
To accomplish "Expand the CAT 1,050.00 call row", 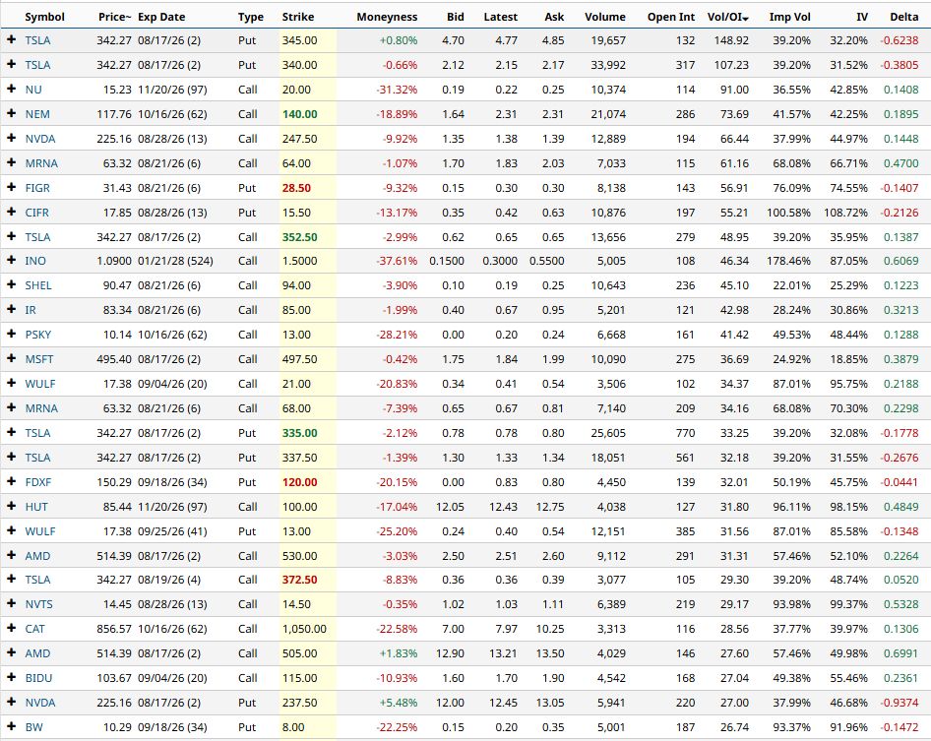I will 11,628.
